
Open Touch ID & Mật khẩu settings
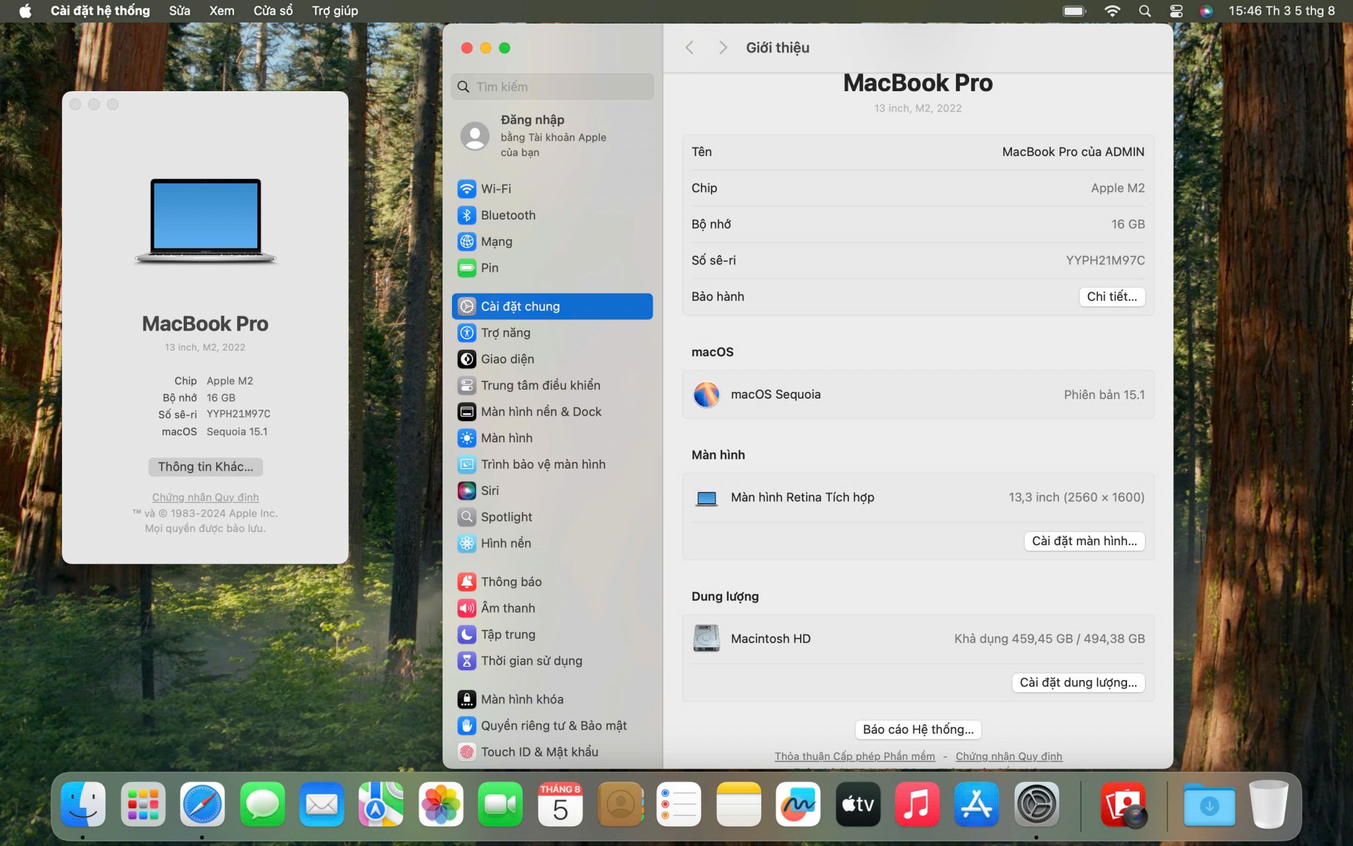pos(552,751)
